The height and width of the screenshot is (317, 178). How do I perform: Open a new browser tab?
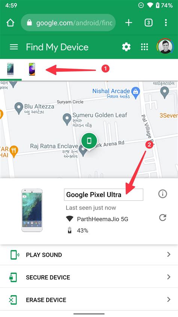[128, 23]
